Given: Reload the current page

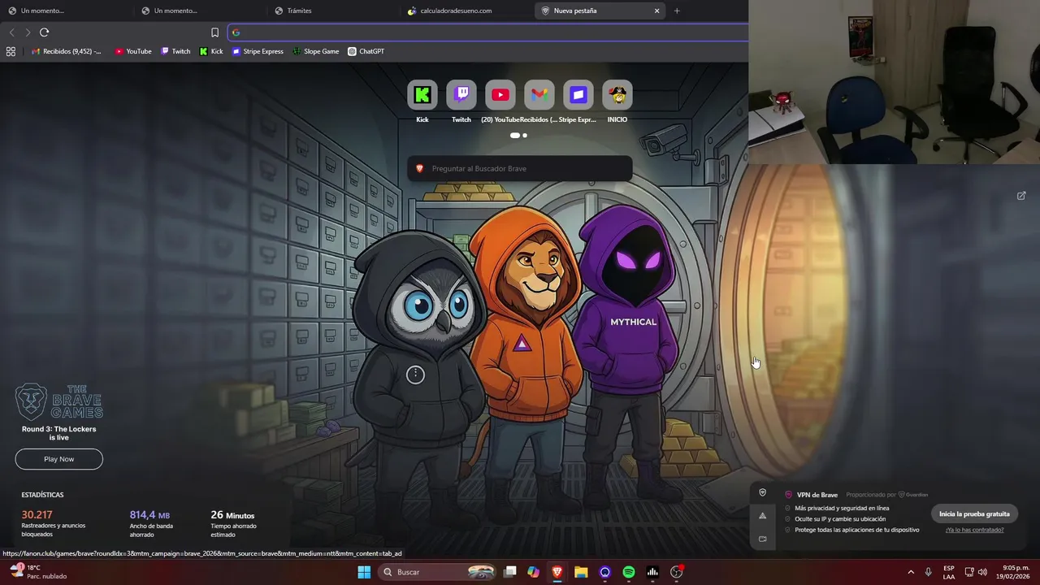Looking at the screenshot, I should tap(44, 32).
